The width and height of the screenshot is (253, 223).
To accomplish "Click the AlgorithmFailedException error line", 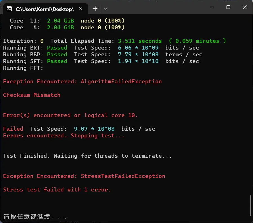I will click(82, 82).
